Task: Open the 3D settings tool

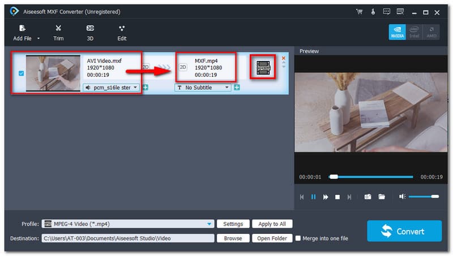Action: pyautogui.click(x=90, y=33)
